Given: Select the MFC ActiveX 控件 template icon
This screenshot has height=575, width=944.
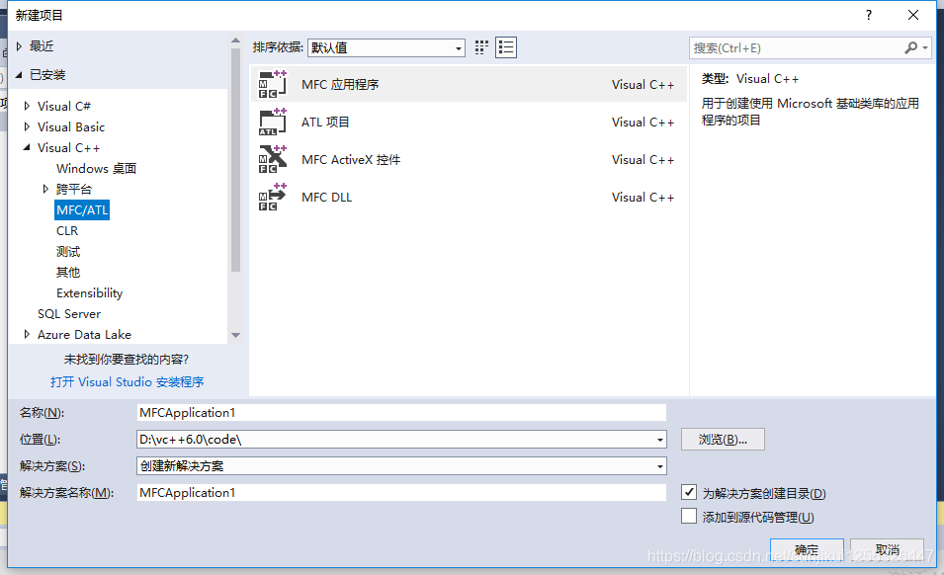Looking at the screenshot, I should pyautogui.click(x=273, y=159).
